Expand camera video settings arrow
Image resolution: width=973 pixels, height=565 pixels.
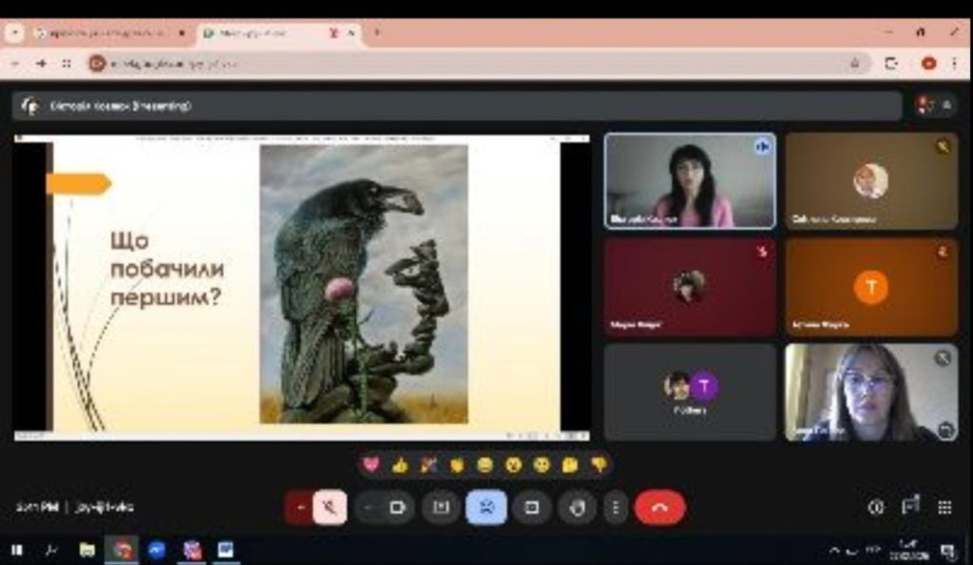[370, 507]
